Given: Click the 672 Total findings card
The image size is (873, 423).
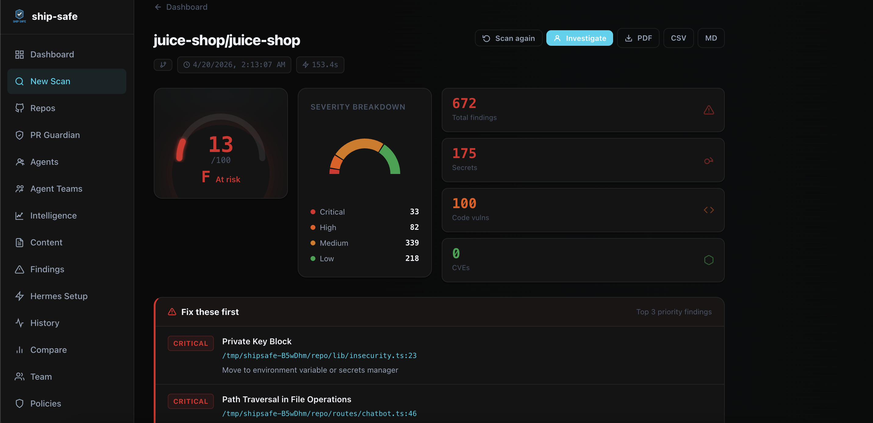Looking at the screenshot, I should coord(583,110).
